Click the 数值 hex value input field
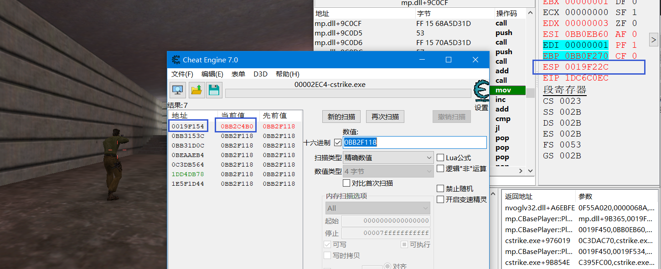This screenshot has height=269, width=661. point(415,142)
